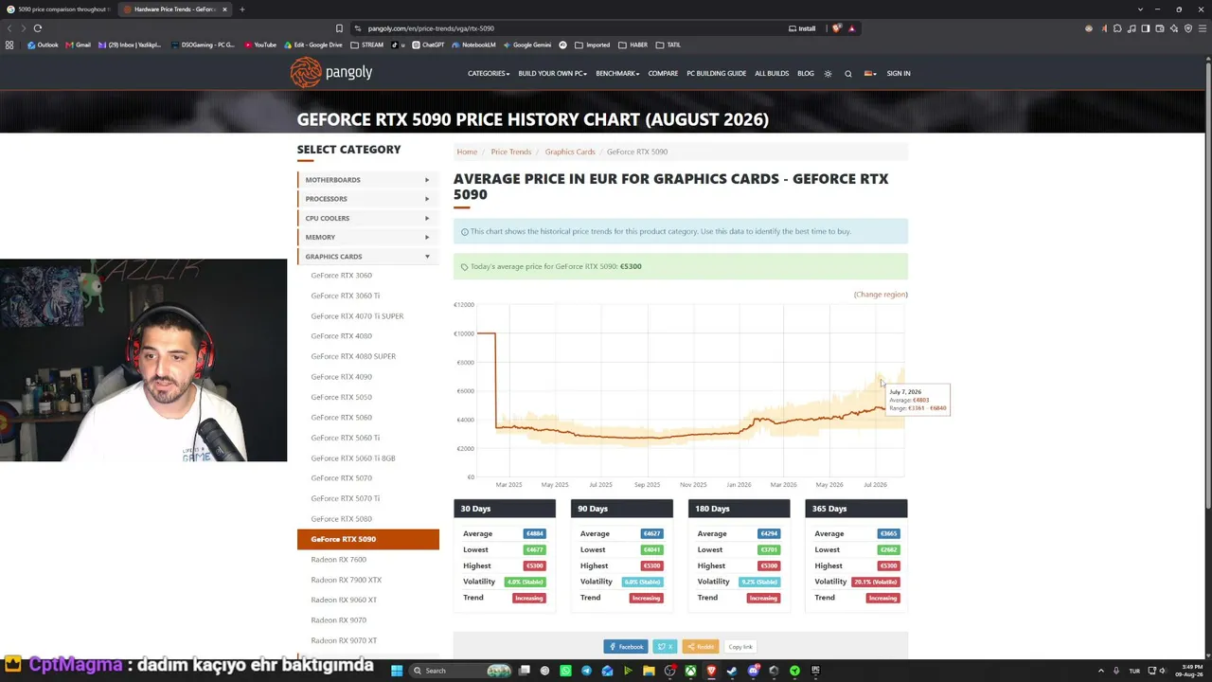Select Radeon RX 9070 XT
Image resolution: width=1212 pixels, height=682 pixels.
click(344, 641)
